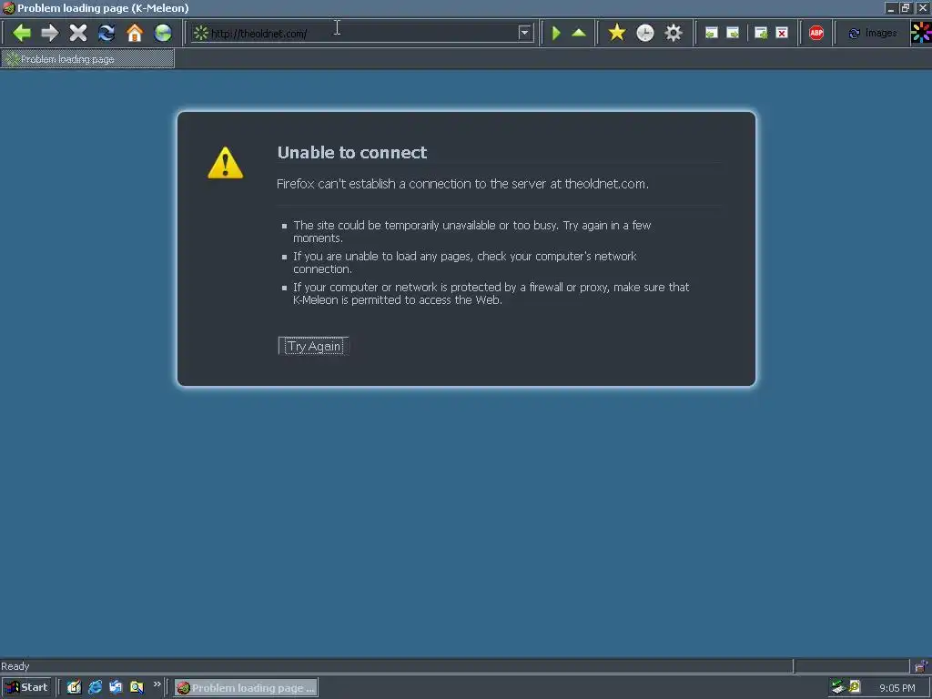Go forward with the grey right arrow
The image size is (932, 699).
(50, 33)
